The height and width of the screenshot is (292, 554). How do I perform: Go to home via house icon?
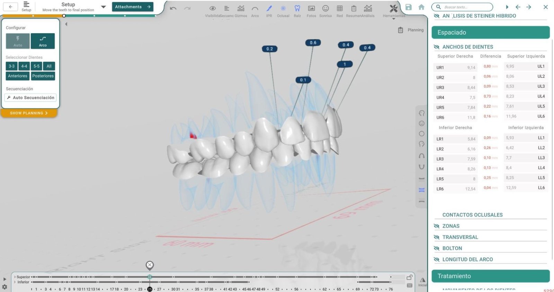click(421, 7)
